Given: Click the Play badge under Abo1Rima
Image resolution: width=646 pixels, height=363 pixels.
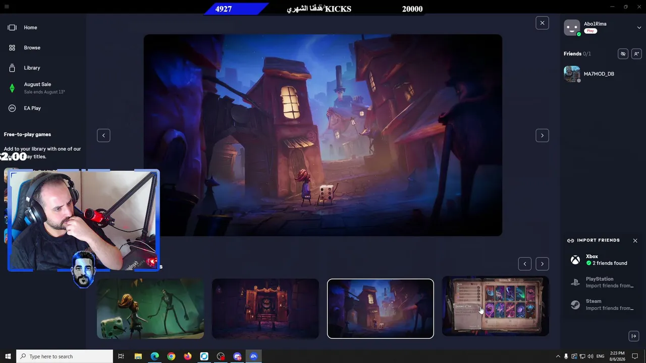Looking at the screenshot, I should pos(590,31).
